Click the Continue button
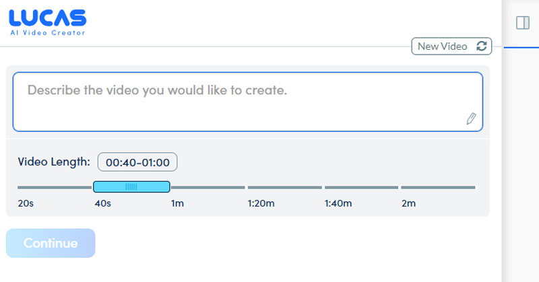This screenshot has width=539, height=282. coord(51,243)
